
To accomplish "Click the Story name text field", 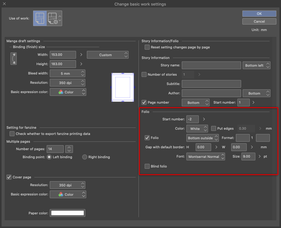I will [211, 65].
